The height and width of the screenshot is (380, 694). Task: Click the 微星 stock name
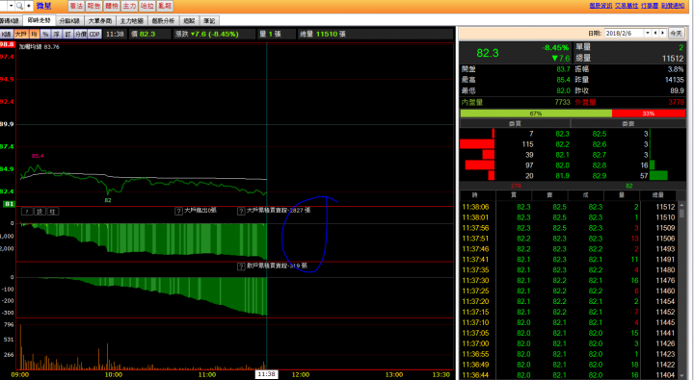[43, 6]
